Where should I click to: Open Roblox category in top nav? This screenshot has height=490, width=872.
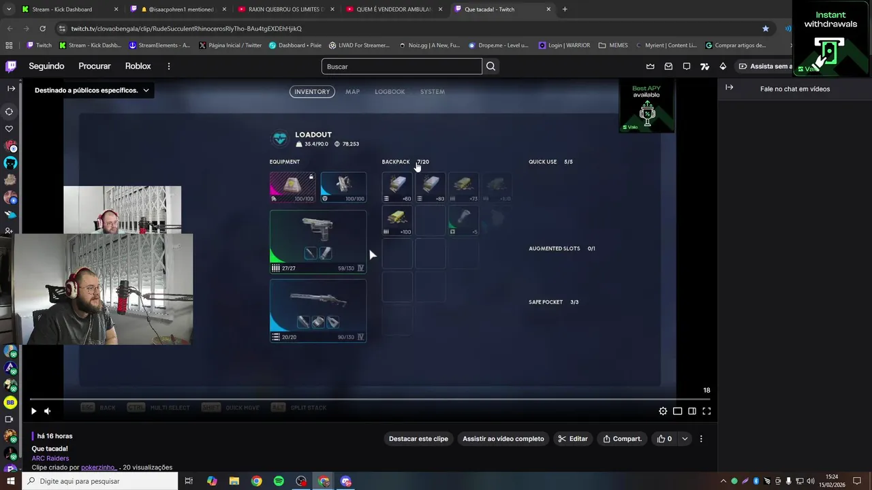138,66
